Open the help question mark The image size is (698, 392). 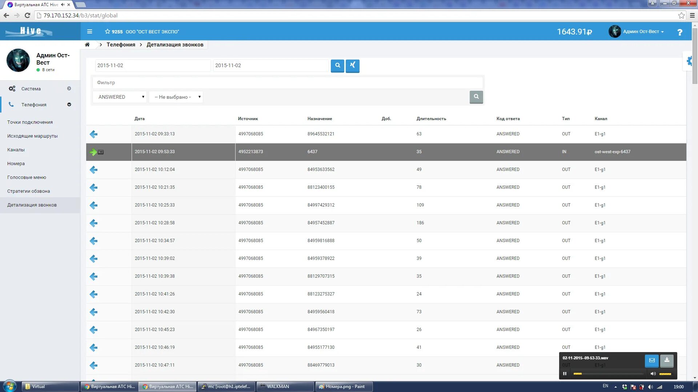coord(679,32)
